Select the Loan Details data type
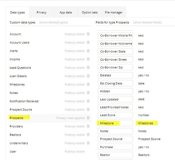This screenshot has width=175, height=160. click(18, 76)
